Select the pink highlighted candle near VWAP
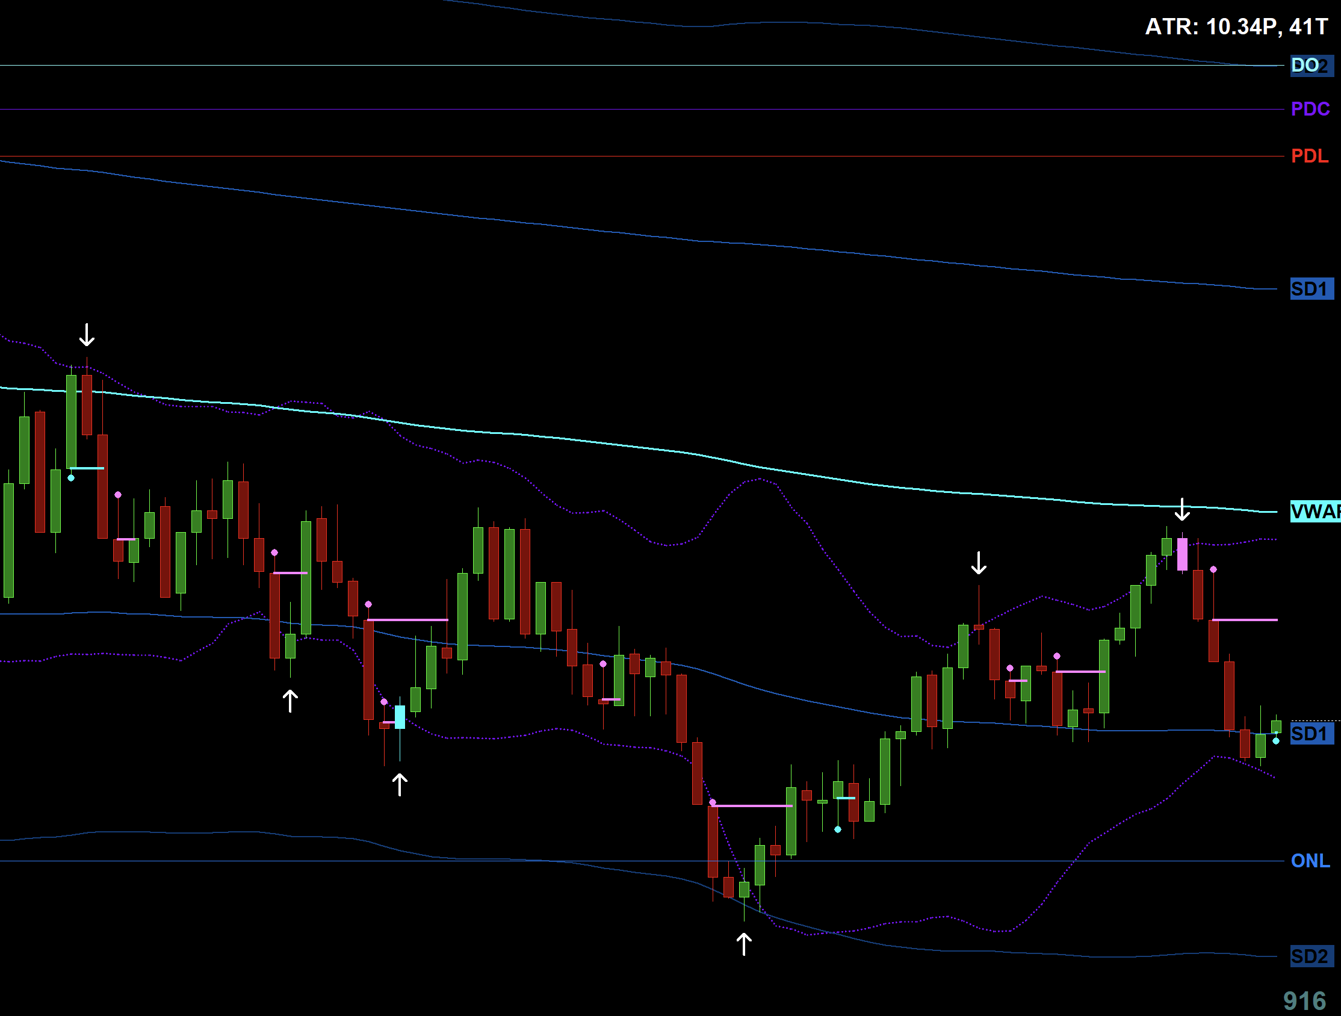Viewport: 1341px width, 1016px height. (1182, 554)
